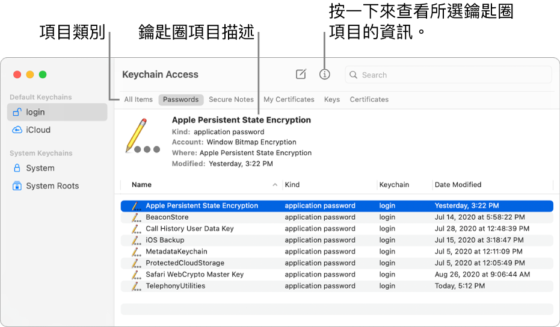The image size is (560, 327).
Task: Click the System Roots keychain icon
Action: tap(17, 186)
